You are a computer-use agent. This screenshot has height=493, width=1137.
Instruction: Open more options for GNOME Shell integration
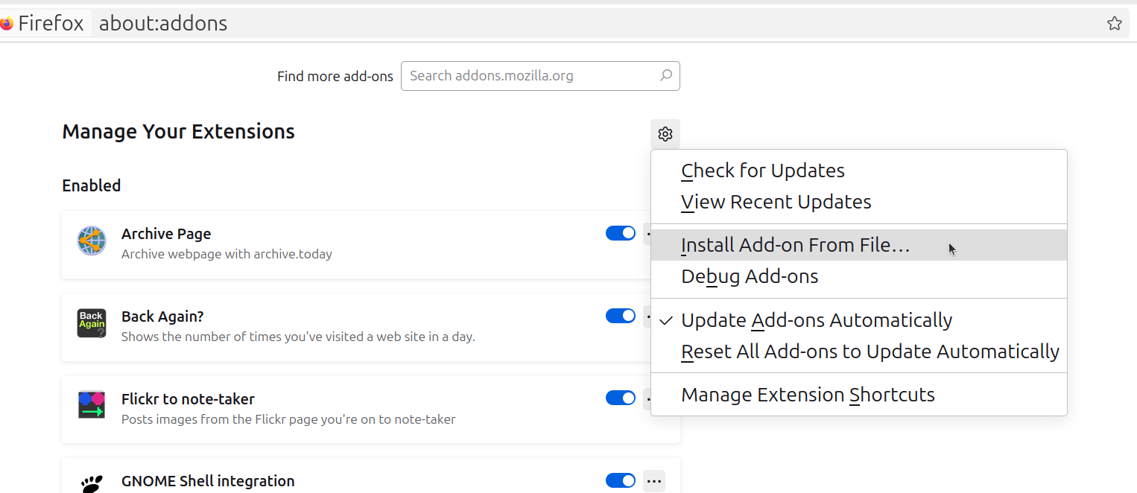coord(653,480)
